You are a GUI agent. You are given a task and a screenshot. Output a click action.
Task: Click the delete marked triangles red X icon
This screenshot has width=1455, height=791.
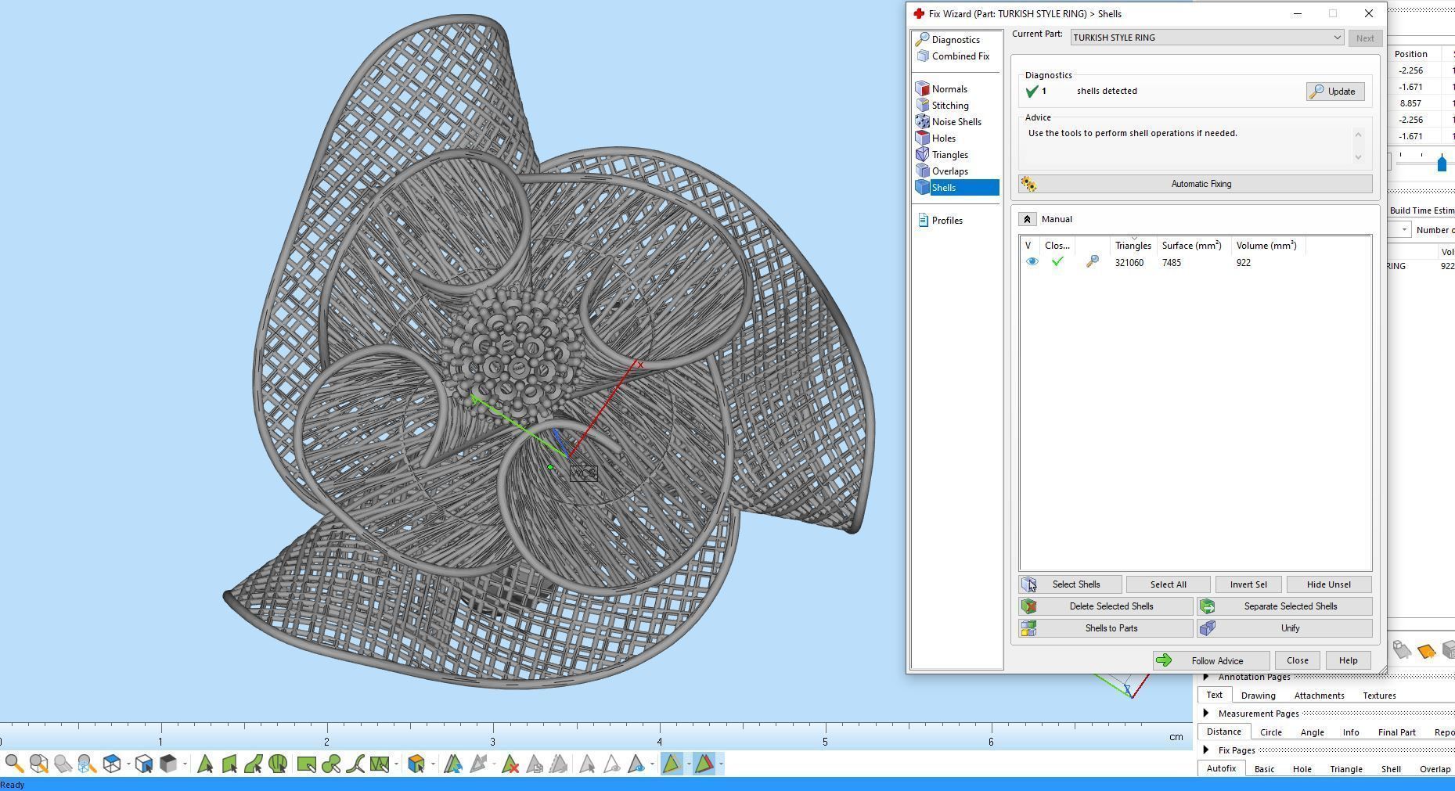(x=510, y=764)
